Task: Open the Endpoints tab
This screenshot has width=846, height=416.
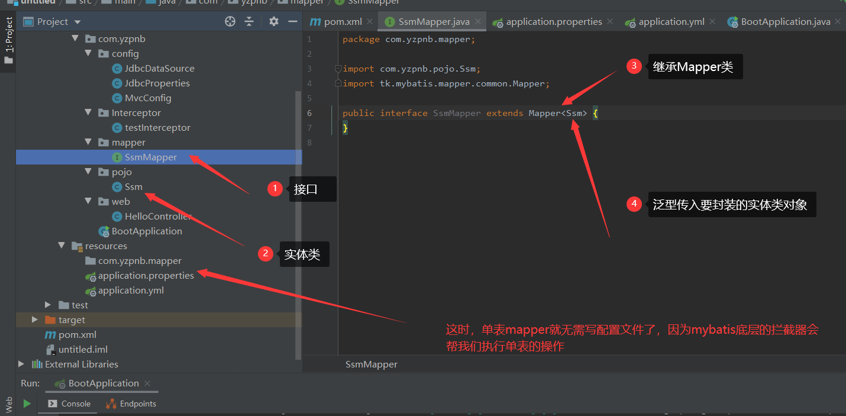Action: (x=131, y=404)
